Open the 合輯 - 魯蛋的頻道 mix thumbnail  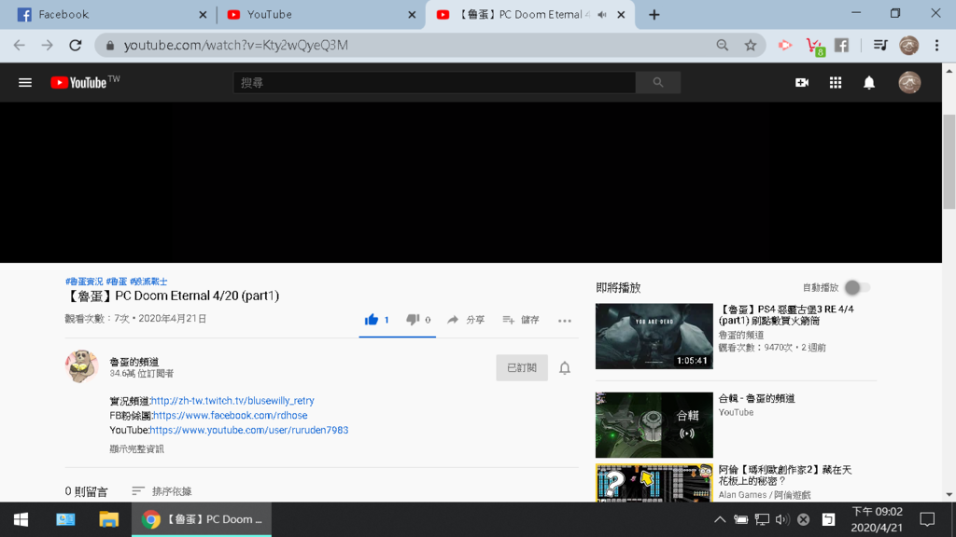654,425
